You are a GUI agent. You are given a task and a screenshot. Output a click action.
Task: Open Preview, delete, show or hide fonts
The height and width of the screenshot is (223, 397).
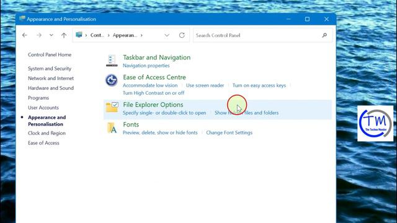click(160, 133)
